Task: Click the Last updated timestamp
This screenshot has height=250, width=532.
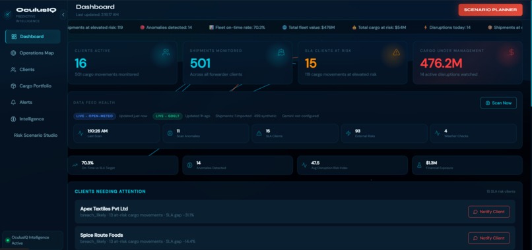Action: pos(97,14)
